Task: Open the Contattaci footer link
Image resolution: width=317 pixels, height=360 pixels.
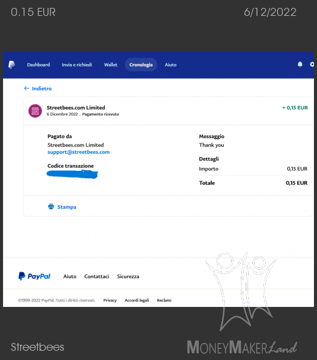Action: click(x=96, y=276)
